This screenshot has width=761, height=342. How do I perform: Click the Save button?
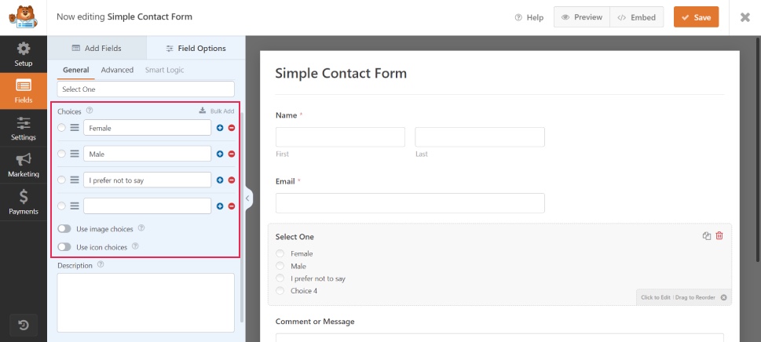(696, 17)
